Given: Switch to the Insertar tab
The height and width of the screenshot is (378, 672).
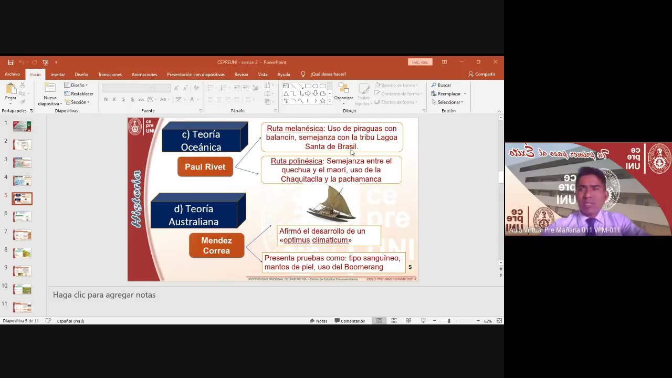Looking at the screenshot, I should coord(58,74).
